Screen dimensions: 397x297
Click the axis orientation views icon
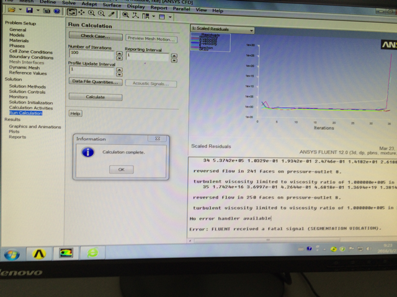tap(136, 15)
